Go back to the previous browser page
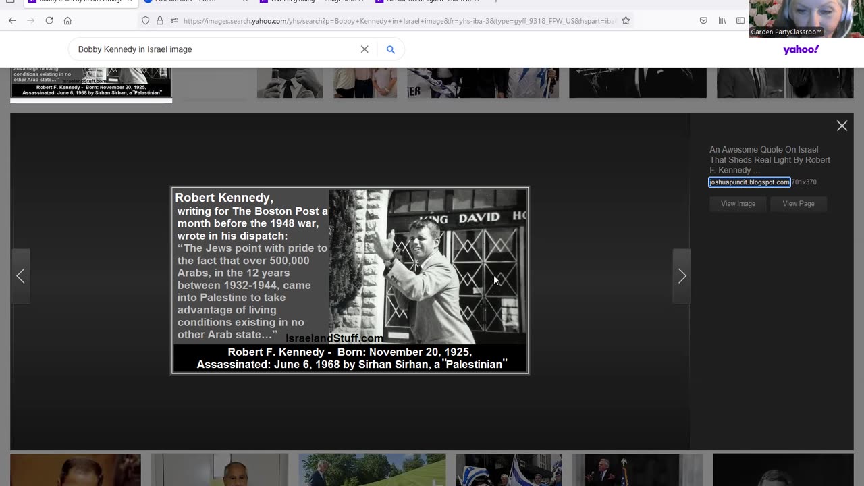864x486 pixels. coord(12,21)
